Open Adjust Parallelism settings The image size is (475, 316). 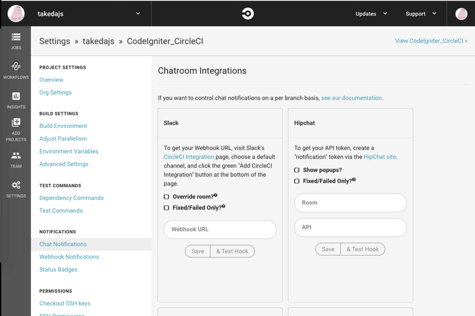click(63, 139)
